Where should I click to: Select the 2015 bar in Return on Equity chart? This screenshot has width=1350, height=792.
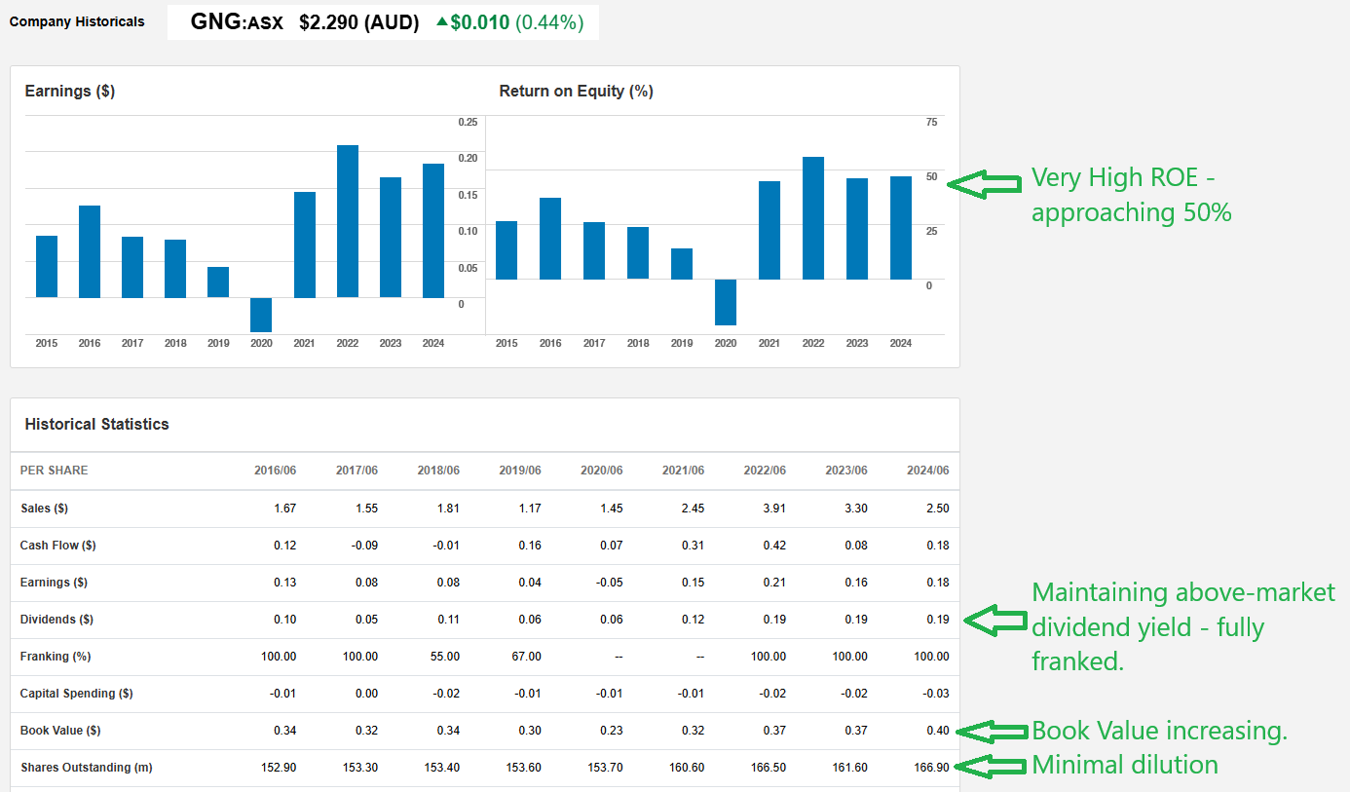[x=506, y=250]
